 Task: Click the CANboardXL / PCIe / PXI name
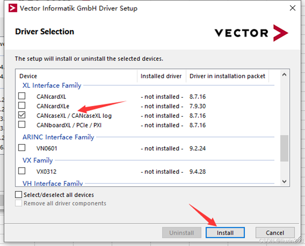(x=69, y=125)
